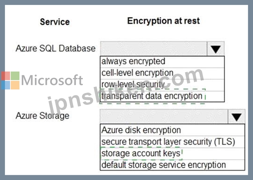Click the Service column heading
The image size is (253, 180).
click(x=55, y=22)
